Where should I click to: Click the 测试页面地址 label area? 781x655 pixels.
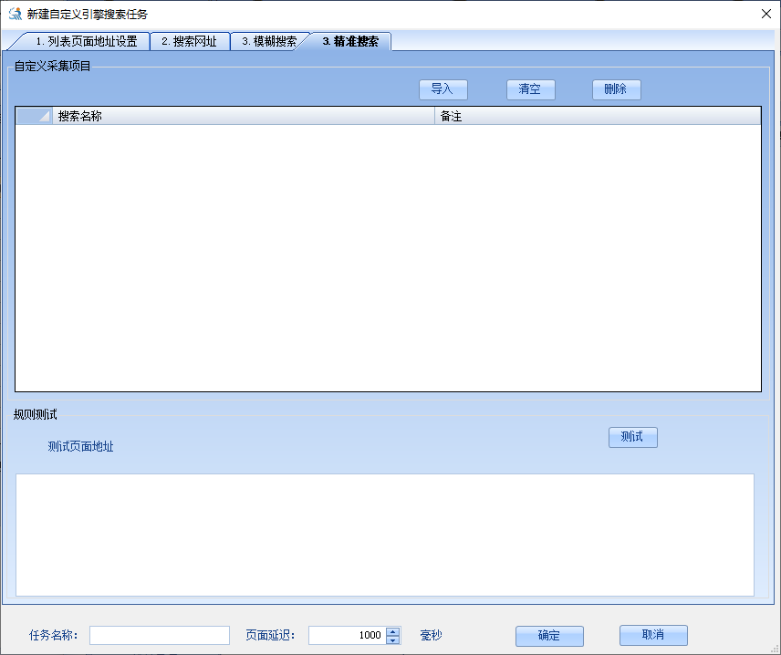point(82,447)
